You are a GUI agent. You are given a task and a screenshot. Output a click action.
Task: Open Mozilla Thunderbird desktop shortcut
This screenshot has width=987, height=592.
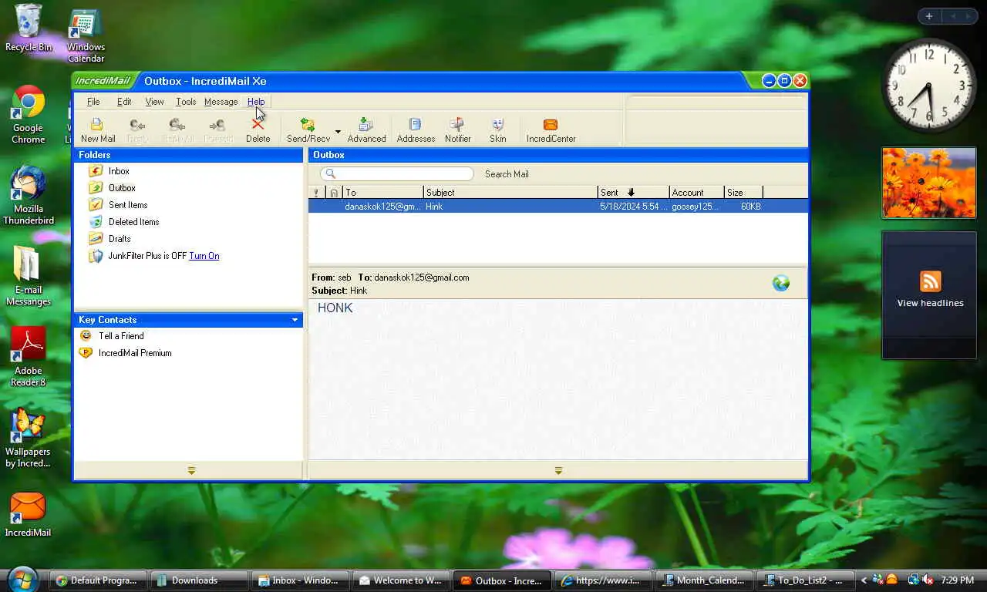click(x=28, y=195)
